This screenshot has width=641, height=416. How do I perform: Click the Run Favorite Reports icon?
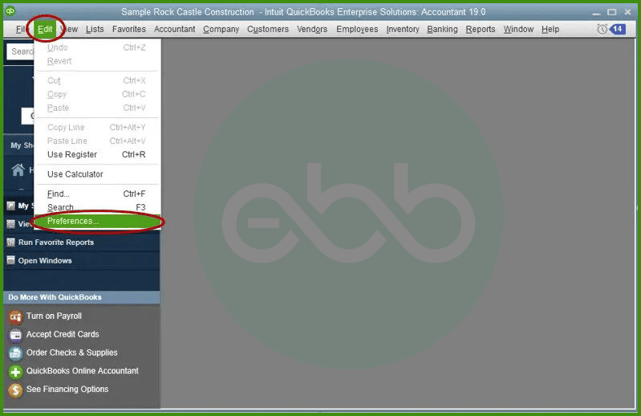click(11, 243)
